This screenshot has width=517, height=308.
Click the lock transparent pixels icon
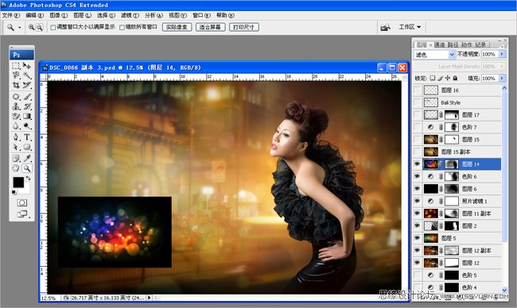pyautogui.click(x=432, y=78)
